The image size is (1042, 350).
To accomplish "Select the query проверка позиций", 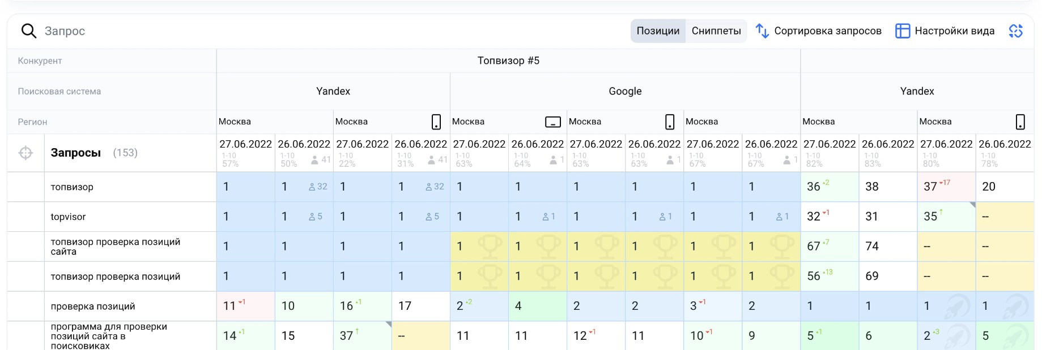I will tap(93, 306).
